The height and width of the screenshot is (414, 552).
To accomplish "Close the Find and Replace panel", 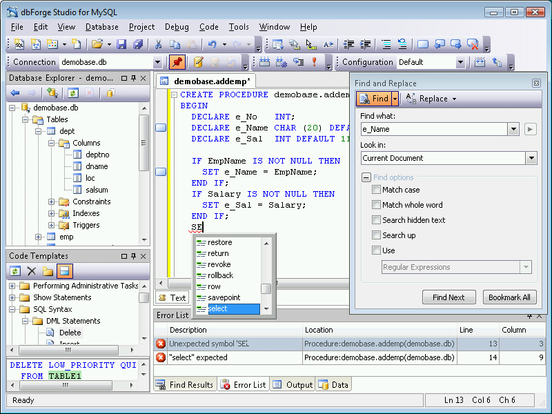I will click(x=536, y=83).
